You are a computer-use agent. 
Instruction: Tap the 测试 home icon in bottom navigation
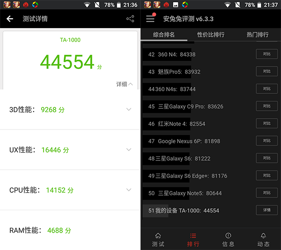[158, 235]
